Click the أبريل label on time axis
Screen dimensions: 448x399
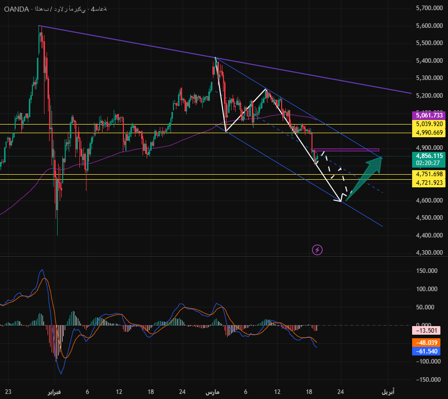pos(388,392)
